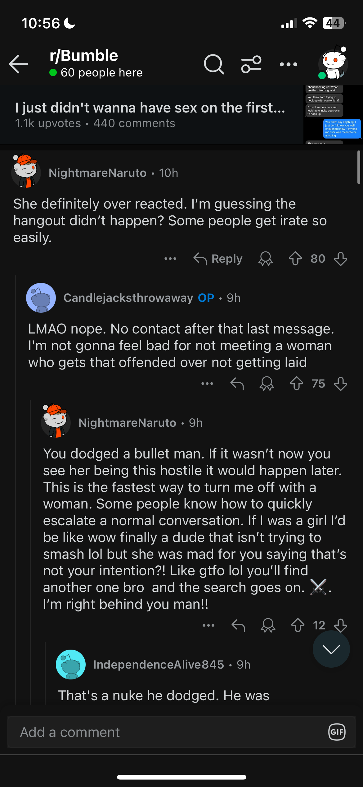Screen dimensions: 363x787
Task: Open the GIF picker in comment box
Action: tap(337, 732)
